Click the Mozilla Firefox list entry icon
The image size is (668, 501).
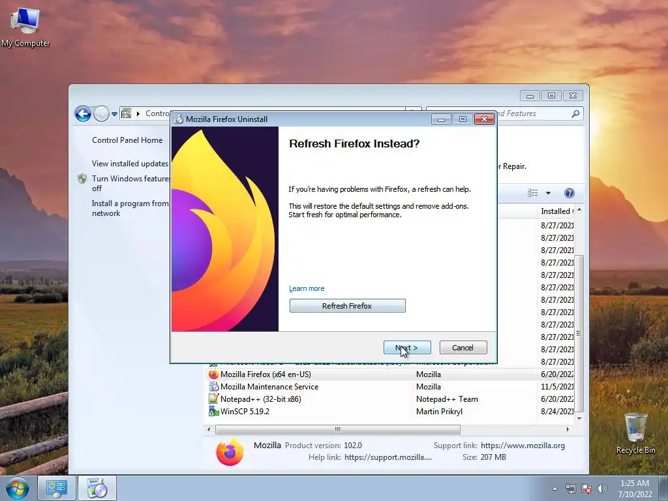click(x=213, y=374)
